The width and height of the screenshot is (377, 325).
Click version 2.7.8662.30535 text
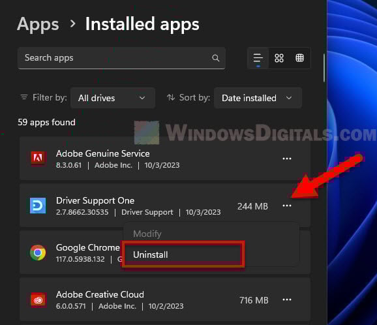click(82, 212)
